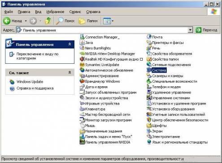Open the Установка и удаление программ icon
Image resolution: width=222 pixels, height=163 pixels.
click(x=176, y=104)
